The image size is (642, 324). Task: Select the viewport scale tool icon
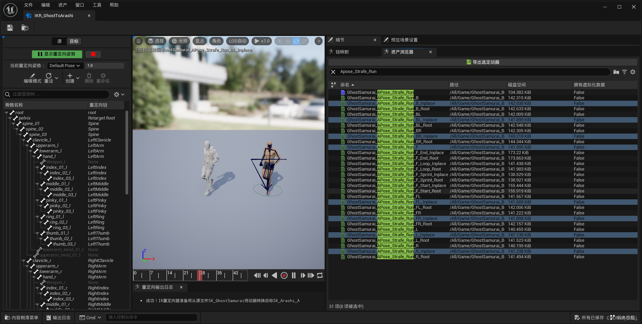pos(304,41)
